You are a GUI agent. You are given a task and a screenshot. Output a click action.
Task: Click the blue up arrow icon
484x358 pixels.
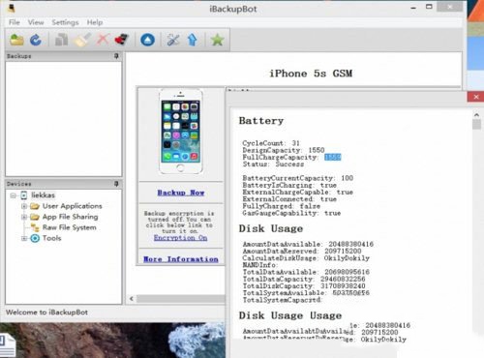(193, 40)
